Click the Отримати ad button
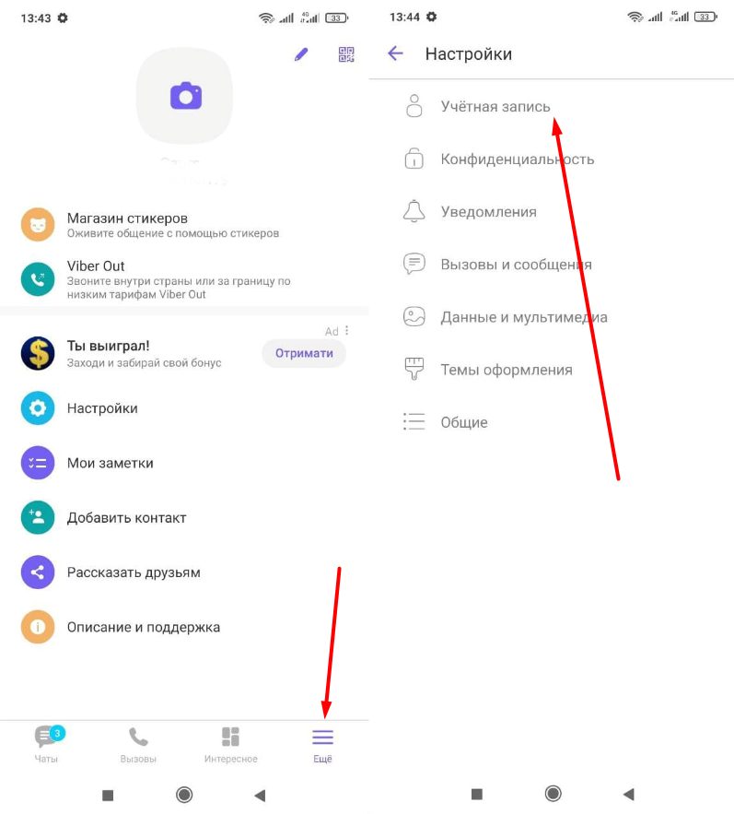This screenshot has height=814, width=734. click(x=304, y=353)
